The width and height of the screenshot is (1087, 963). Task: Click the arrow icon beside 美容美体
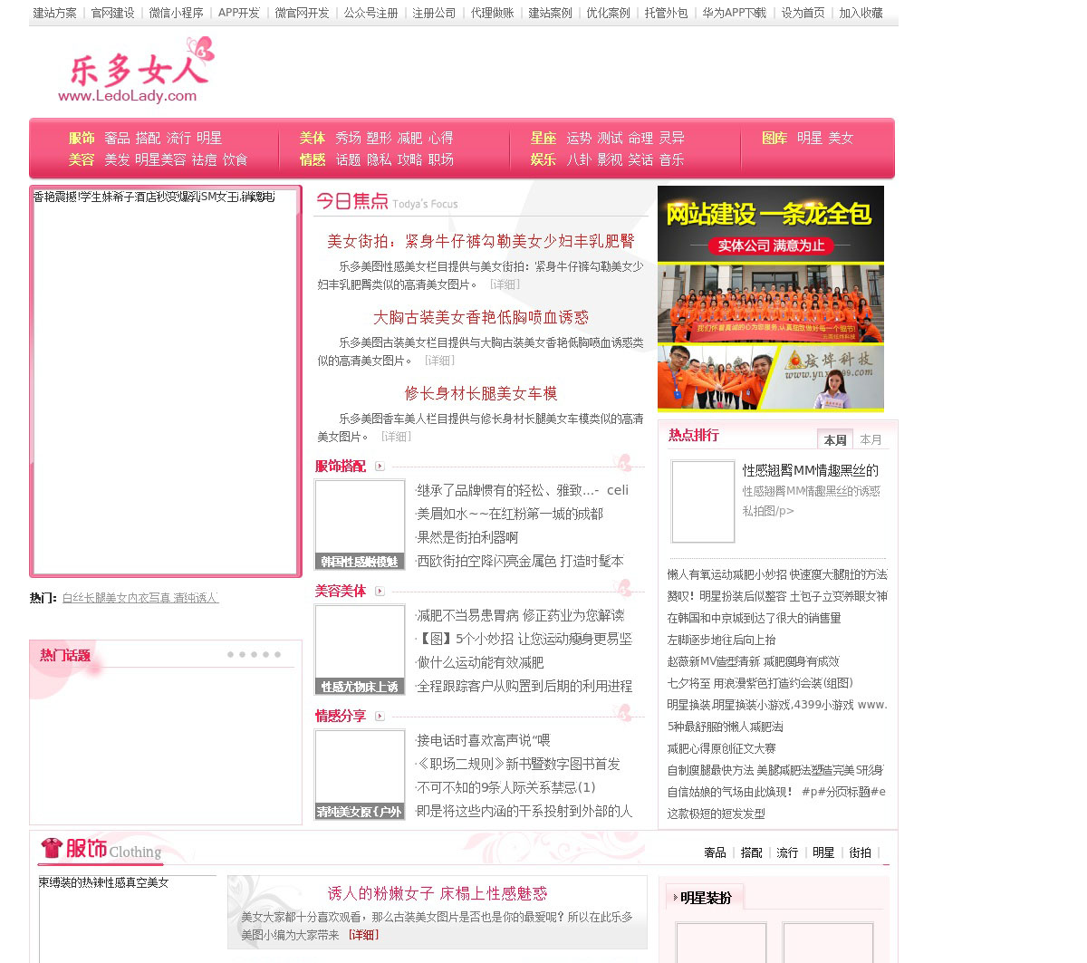380,592
